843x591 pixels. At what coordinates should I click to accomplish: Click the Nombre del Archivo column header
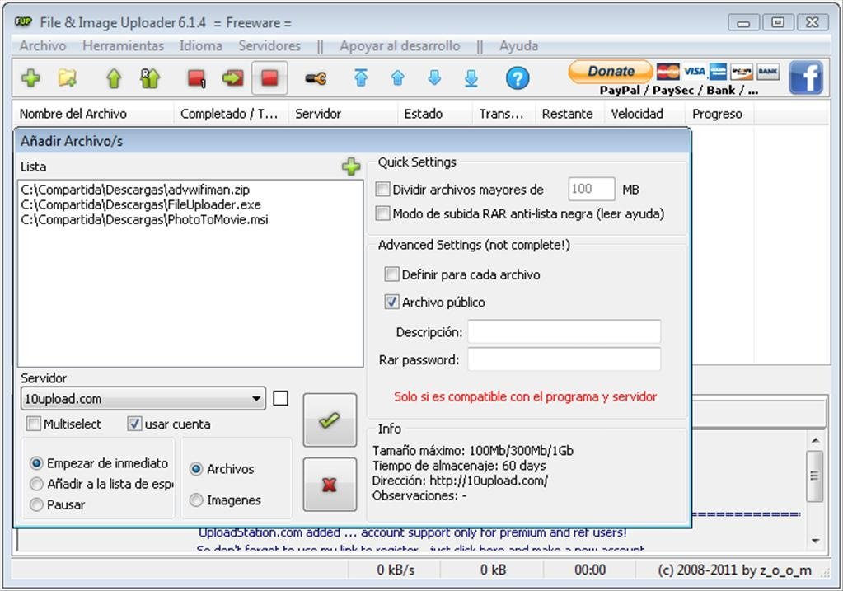(x=93, y=114)
